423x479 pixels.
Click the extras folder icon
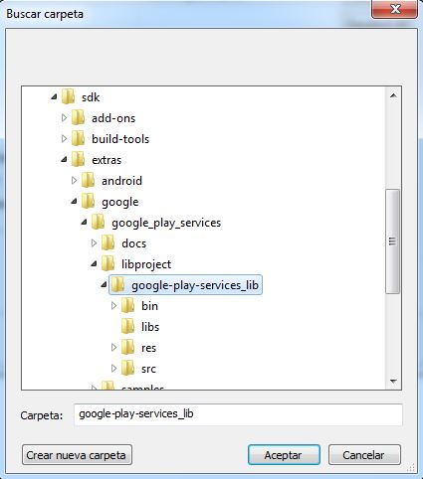pyautogui.click(x=79, y=159)
